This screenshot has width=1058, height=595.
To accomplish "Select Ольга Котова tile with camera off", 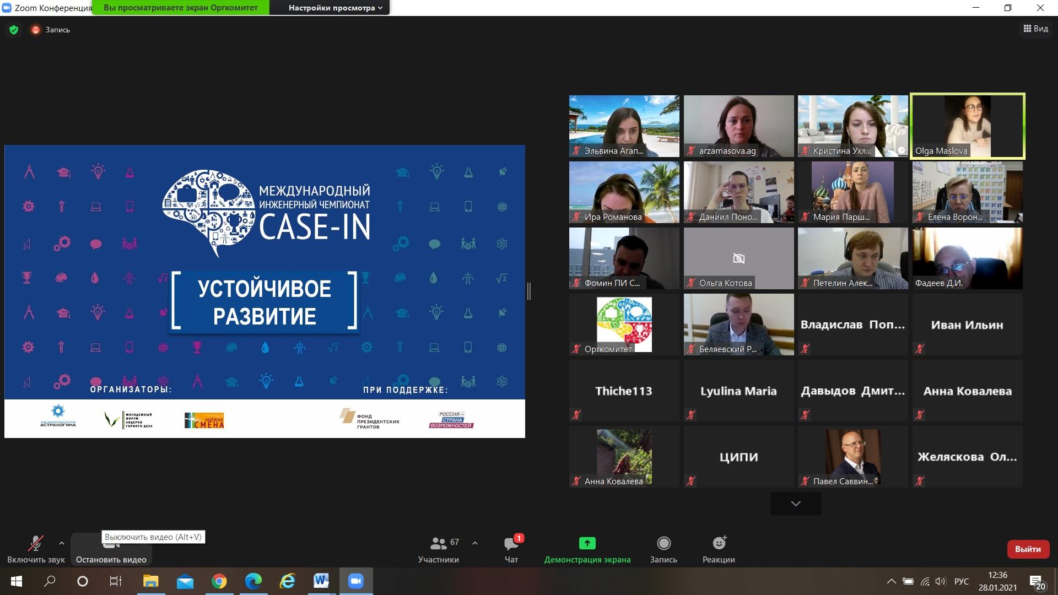I will coord(739,258).
